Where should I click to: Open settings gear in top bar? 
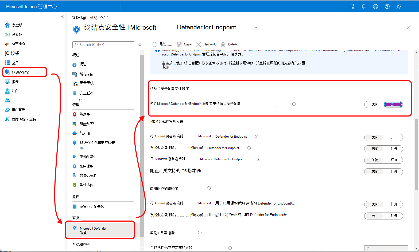[x=375, y=6]
